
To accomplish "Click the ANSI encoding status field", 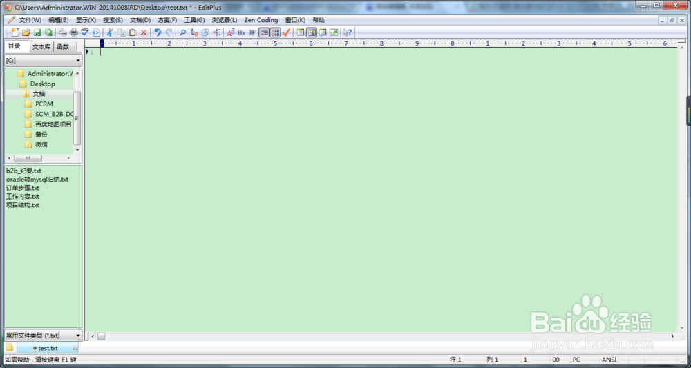I will click(x=609, y=360).
